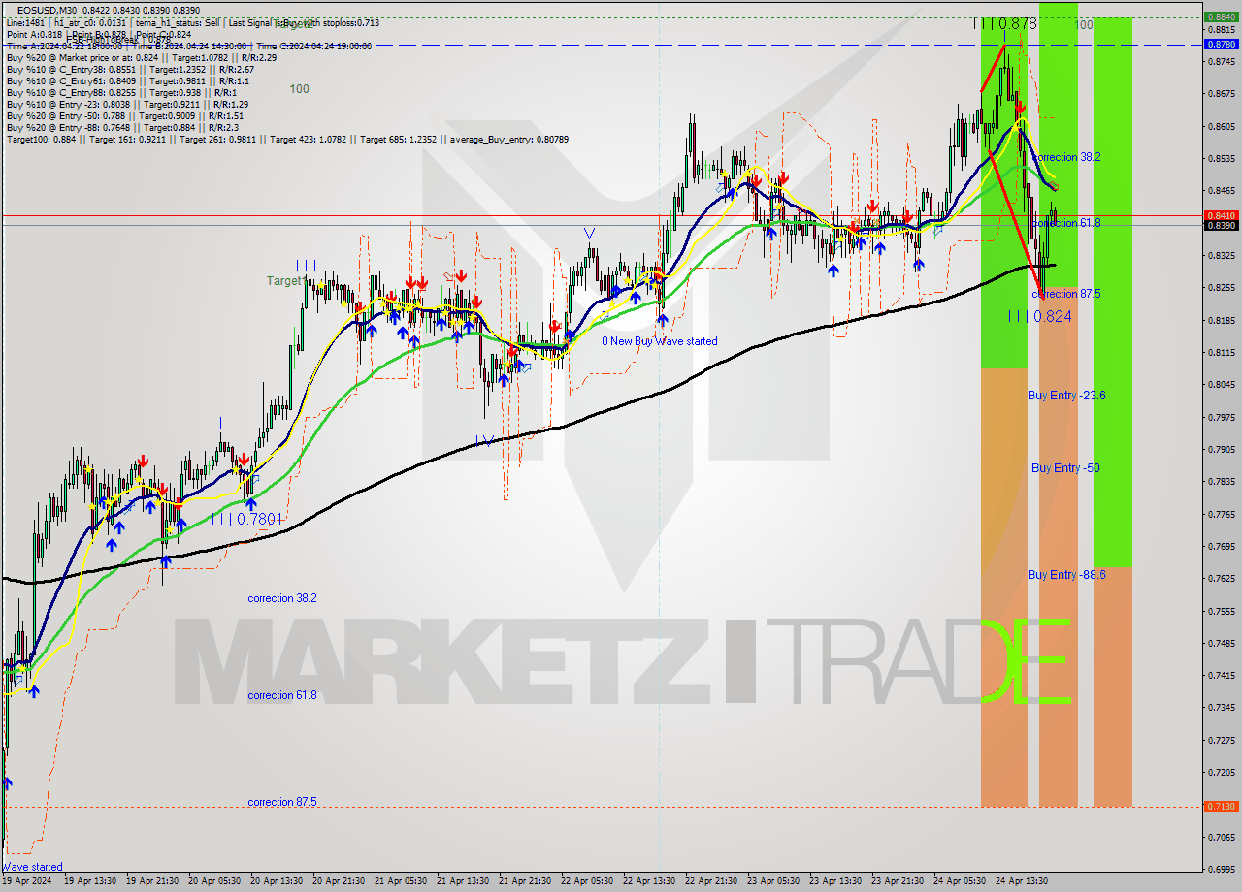Click the 'Buy Entry -23.6' label
Screen dimensions: 1242x892
(x=1066, y=396)
